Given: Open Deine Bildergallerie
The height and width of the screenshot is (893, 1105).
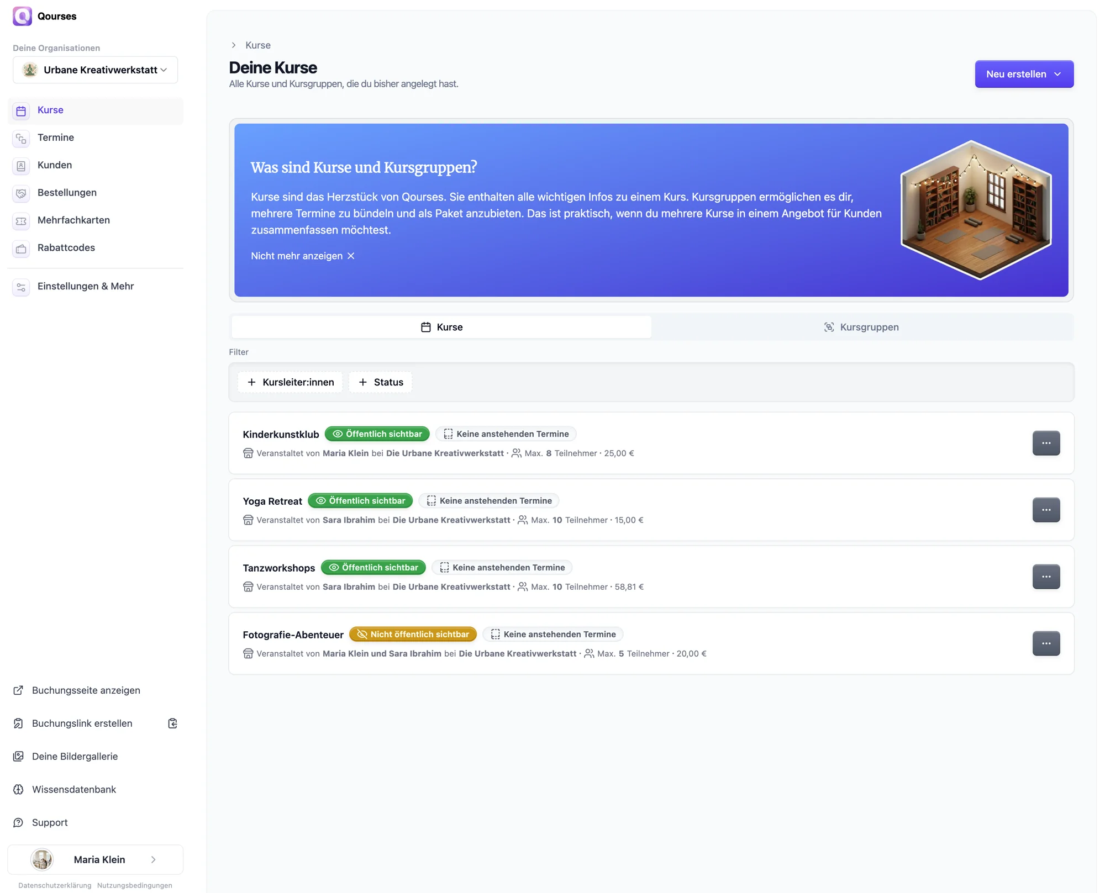Looking at the screenshot, I should click(75, 756).
